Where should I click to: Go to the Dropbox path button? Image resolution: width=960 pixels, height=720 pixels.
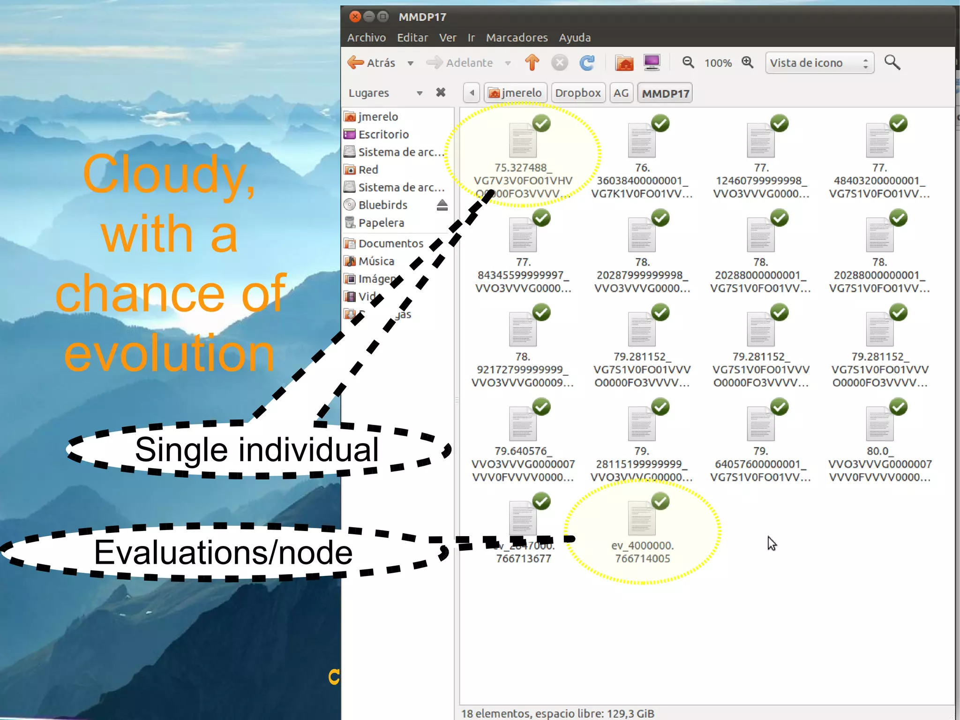coord(577,93)
